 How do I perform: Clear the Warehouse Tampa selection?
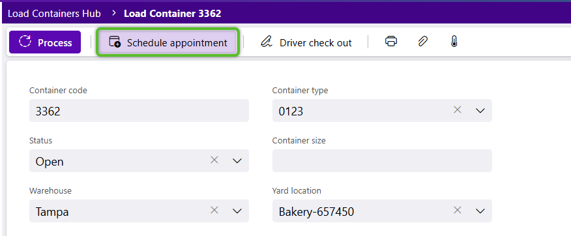coord(214,210)
